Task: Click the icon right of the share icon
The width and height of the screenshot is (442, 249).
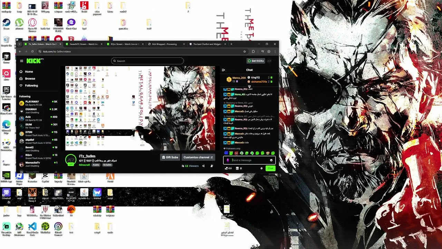Action: point(212,166)
